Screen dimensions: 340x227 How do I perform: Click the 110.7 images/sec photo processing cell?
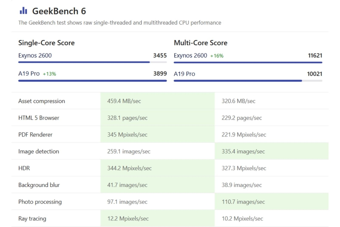[x=243, y=202]
